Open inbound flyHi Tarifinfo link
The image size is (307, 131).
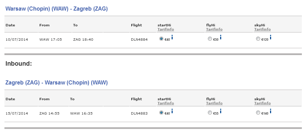[x=214, y=103]
